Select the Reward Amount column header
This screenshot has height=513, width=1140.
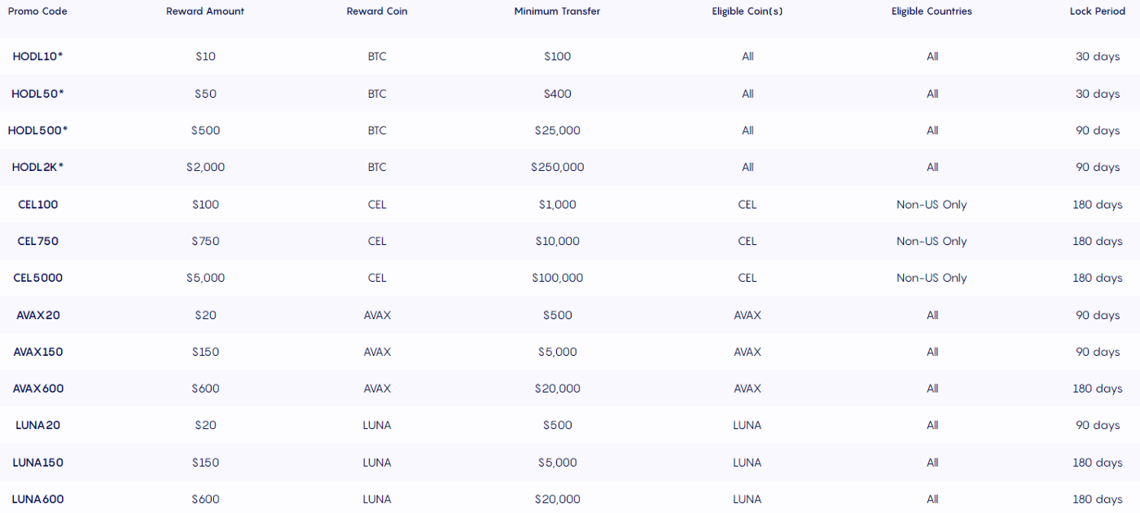point(205,11)
